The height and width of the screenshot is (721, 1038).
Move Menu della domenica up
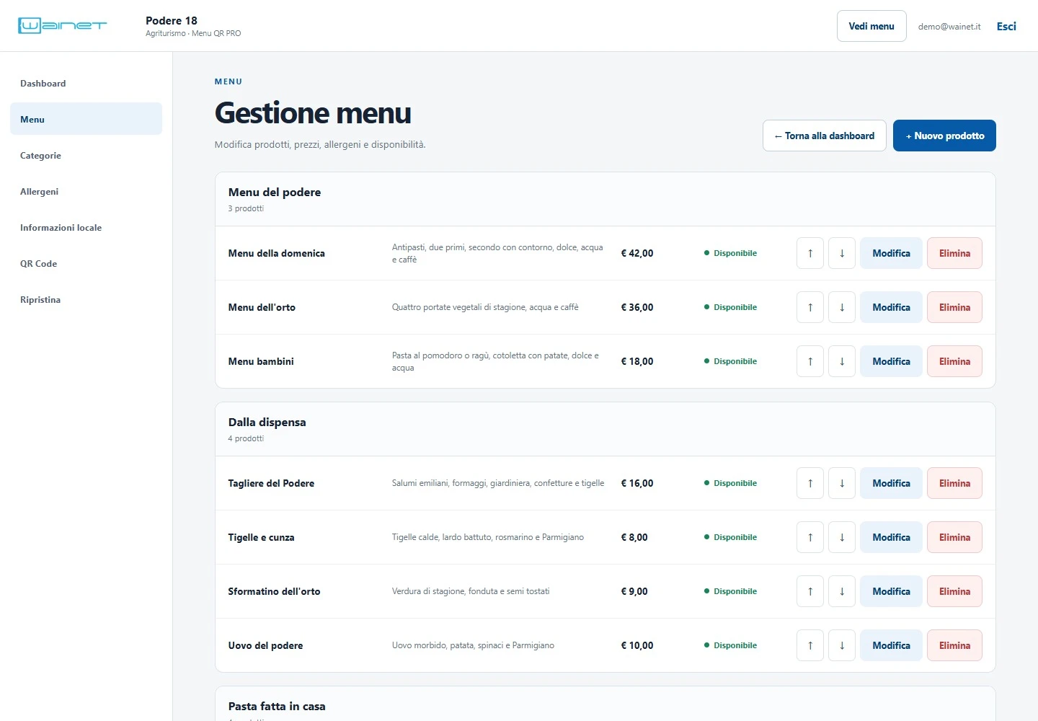(810, 253)
